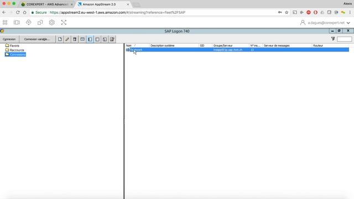Click the saved password key icon
Viewport: 354px width, 199px height.
[280, 12]
